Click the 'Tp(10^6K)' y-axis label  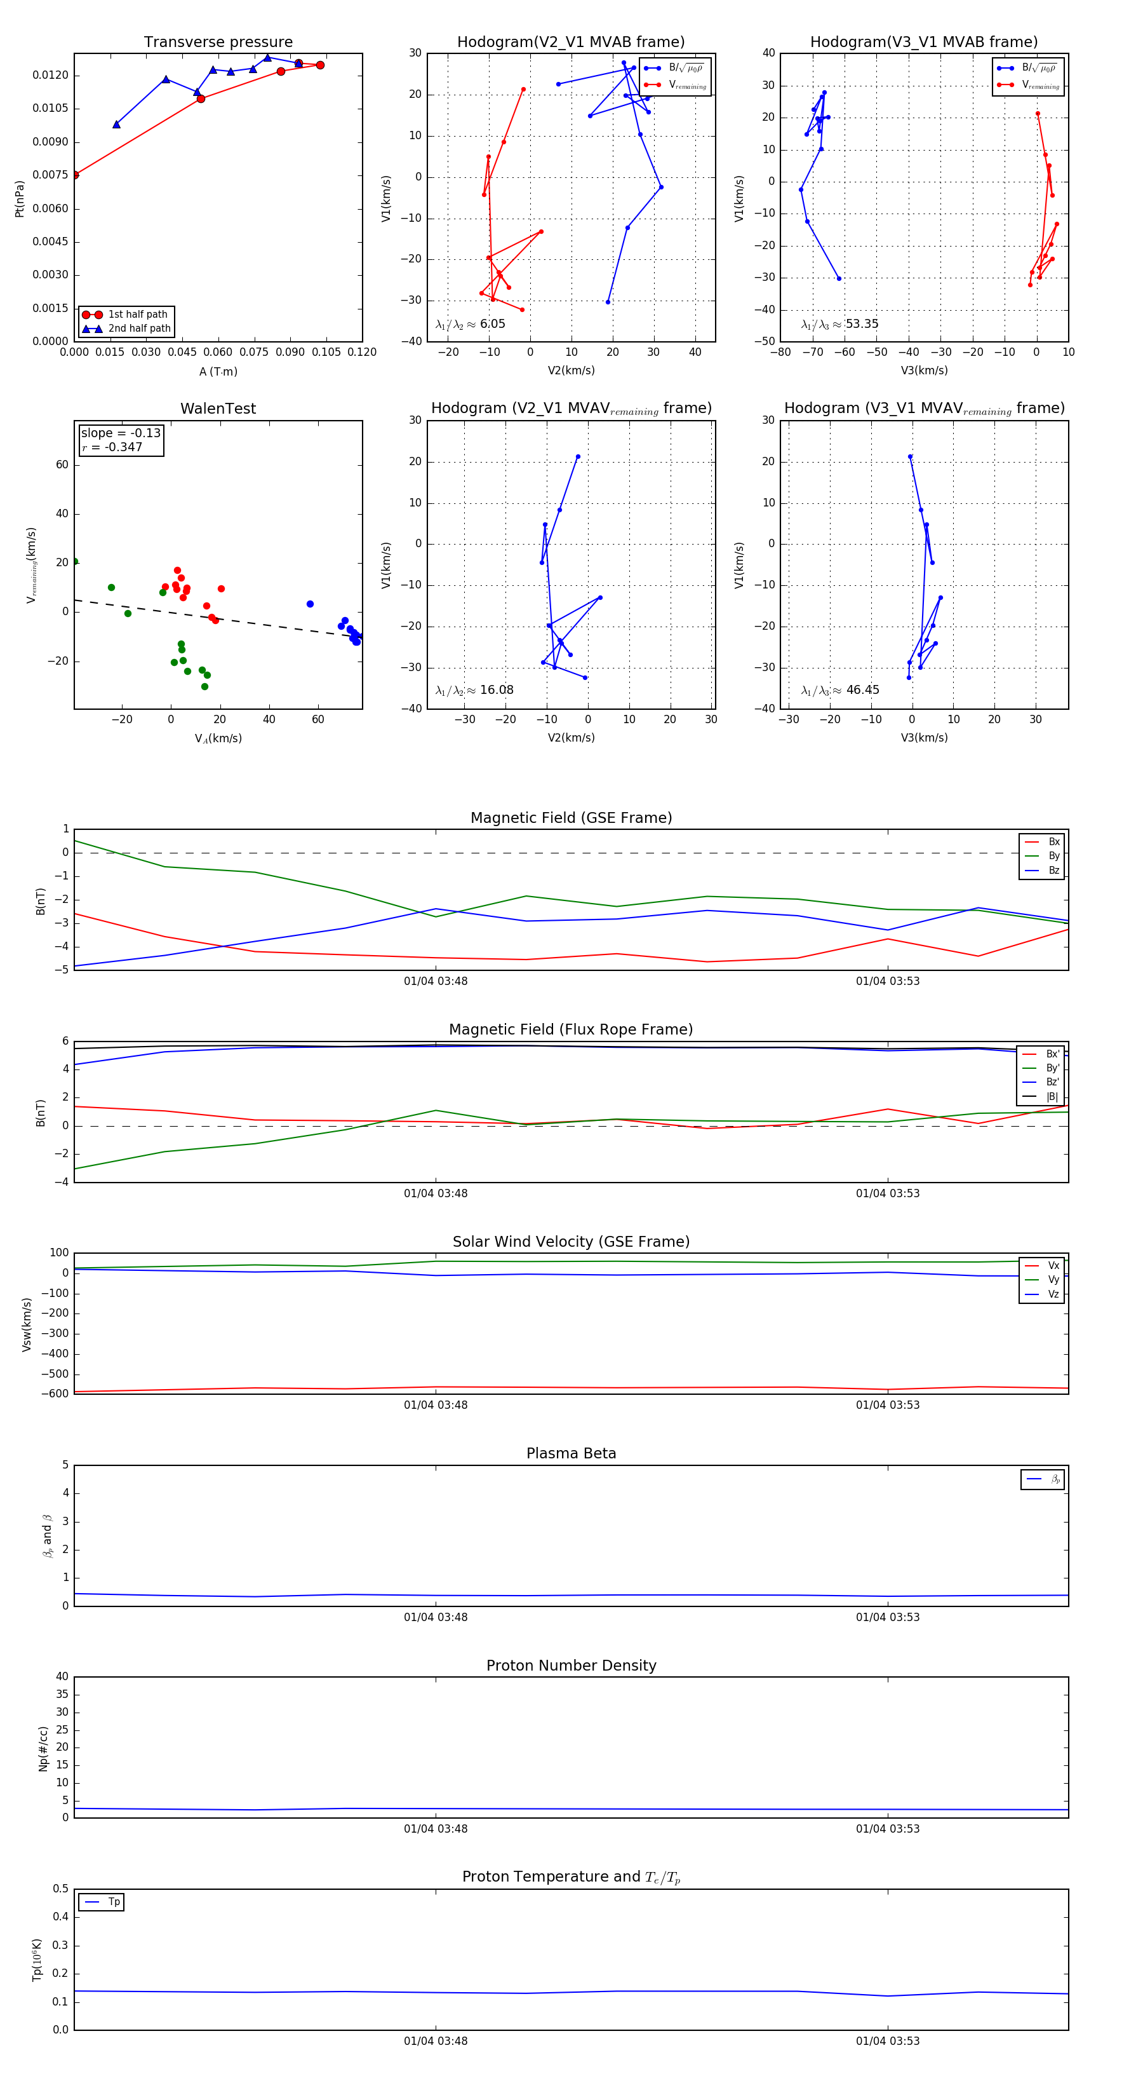click(x=37, y=1960)
